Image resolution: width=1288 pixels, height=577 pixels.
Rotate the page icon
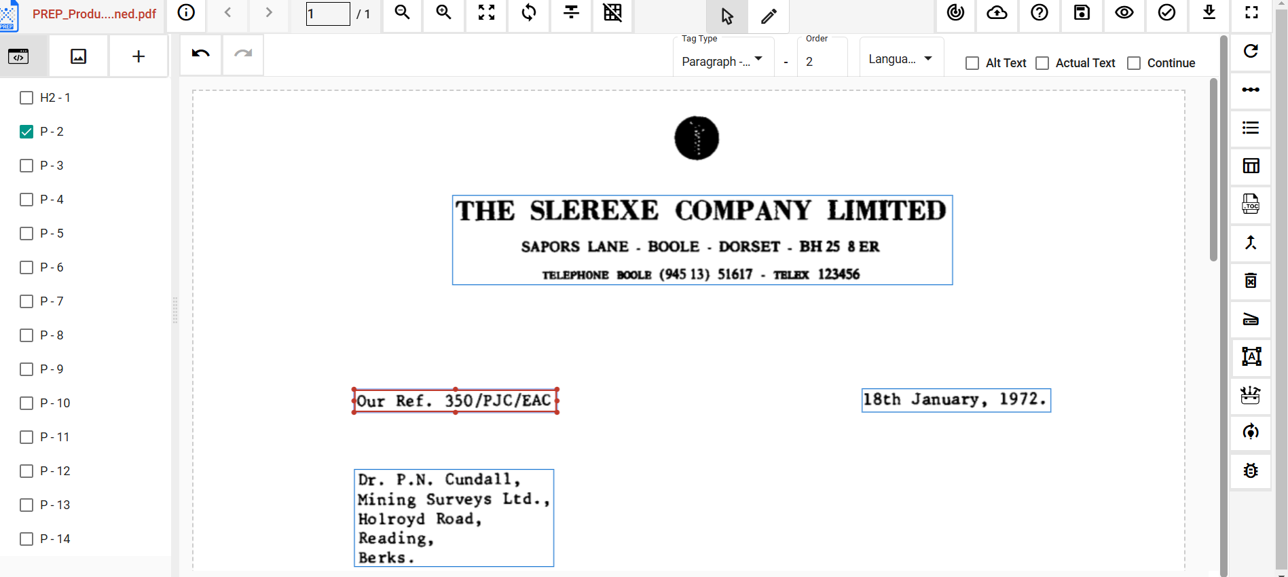point(529,13)
